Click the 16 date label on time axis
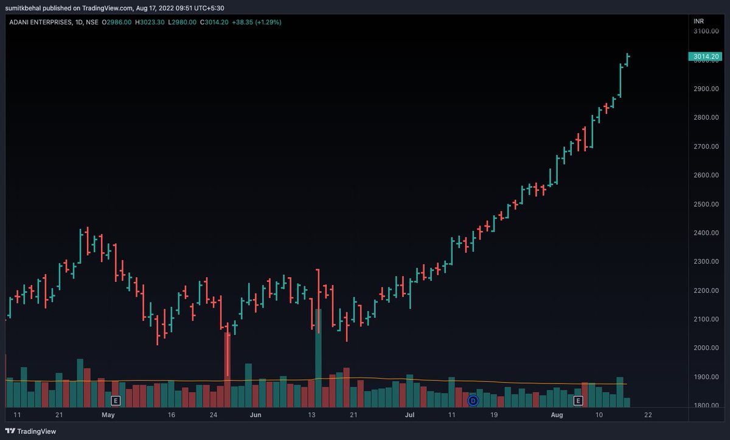Screen dimensions: 730x440 (x=172, y=415)
